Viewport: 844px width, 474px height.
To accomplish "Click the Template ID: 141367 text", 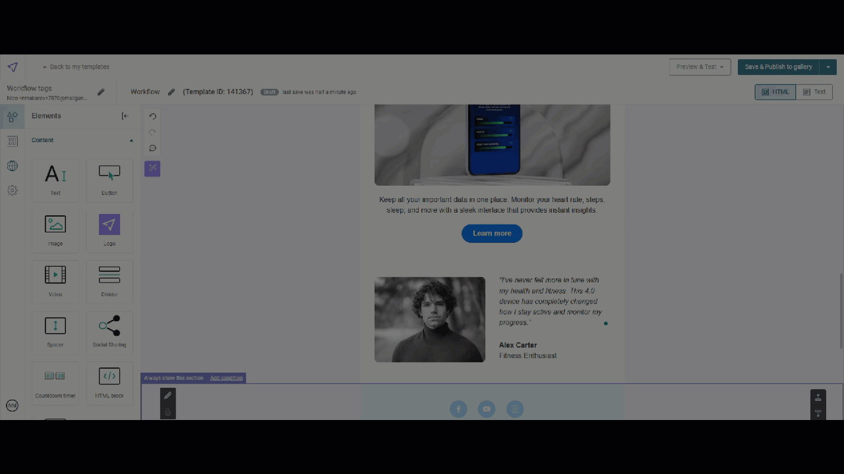I will pos(218,92).
